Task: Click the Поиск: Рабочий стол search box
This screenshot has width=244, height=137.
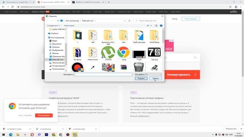Action: (148, 21)
